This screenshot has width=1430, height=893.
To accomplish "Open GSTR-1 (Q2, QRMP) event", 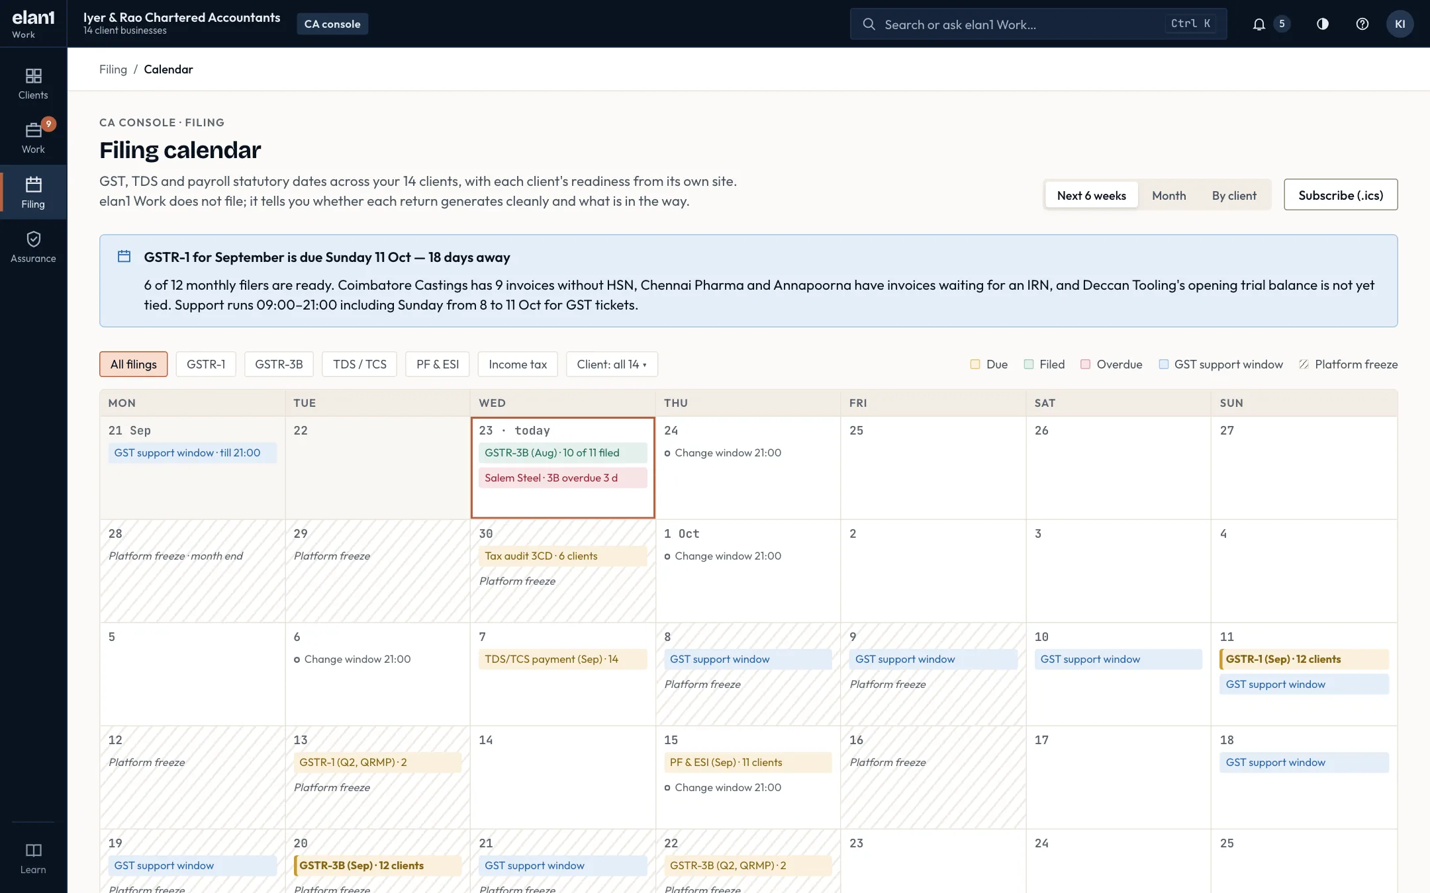I will [377, 762].
